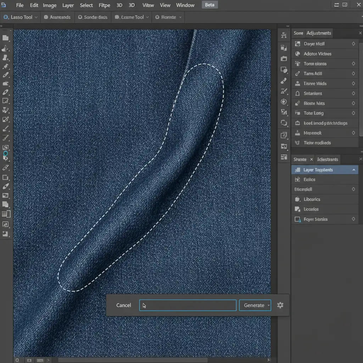
Task: Click the Cancel button
Action: tap(123, 305)
